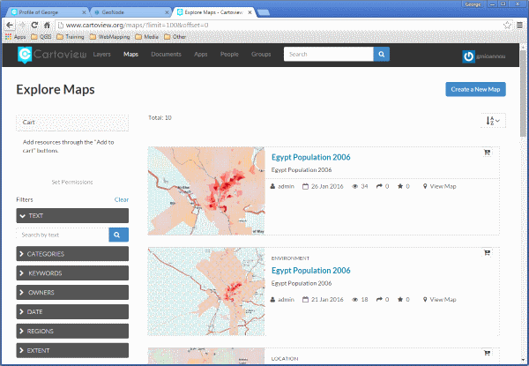Open the Training bookmarks folder
The height and width of the screenshot is (366, 529).
click(71, 37)
